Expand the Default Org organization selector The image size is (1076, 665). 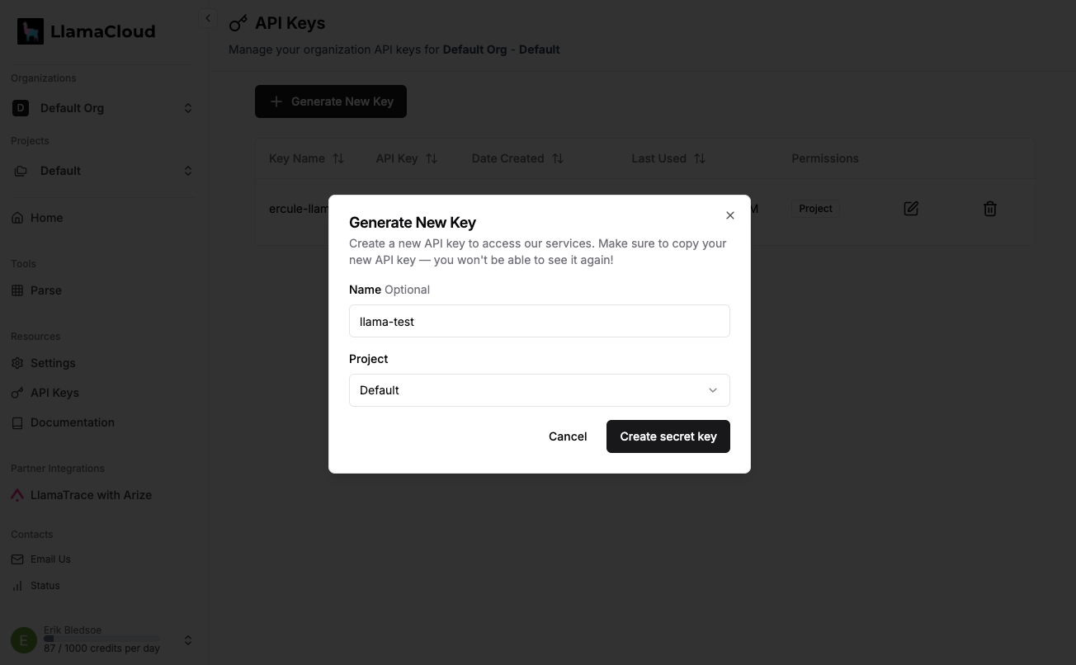tap(103, 108)
